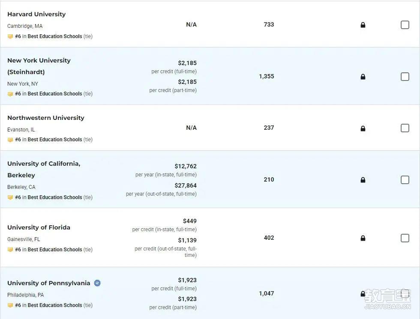Open the Northwestern University profile link
Image resolution: width=420 pixels, height=319 pixels.
tap(46, 118)
